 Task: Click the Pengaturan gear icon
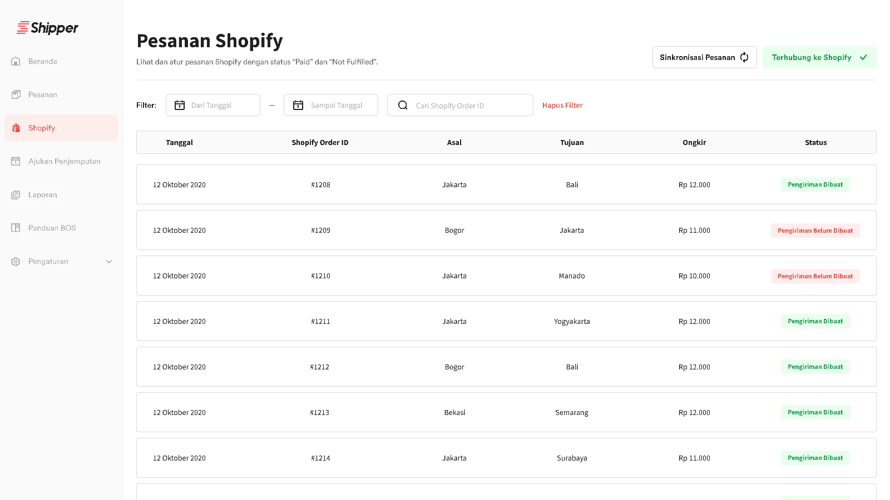click(x=16, y=261)
